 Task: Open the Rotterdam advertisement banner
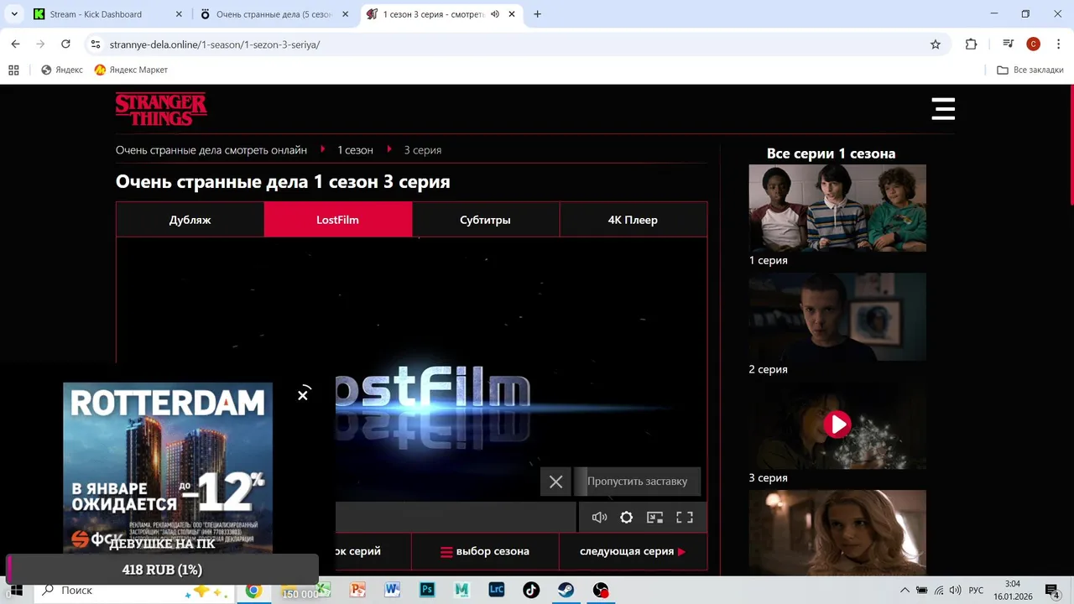(168, 468)
